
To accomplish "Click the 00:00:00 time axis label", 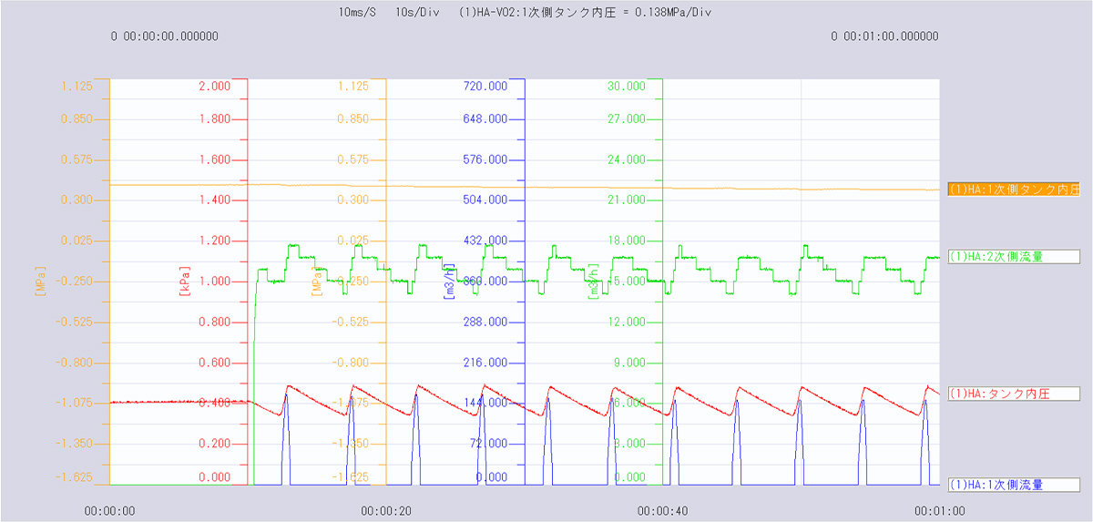I will coord(109,511).
